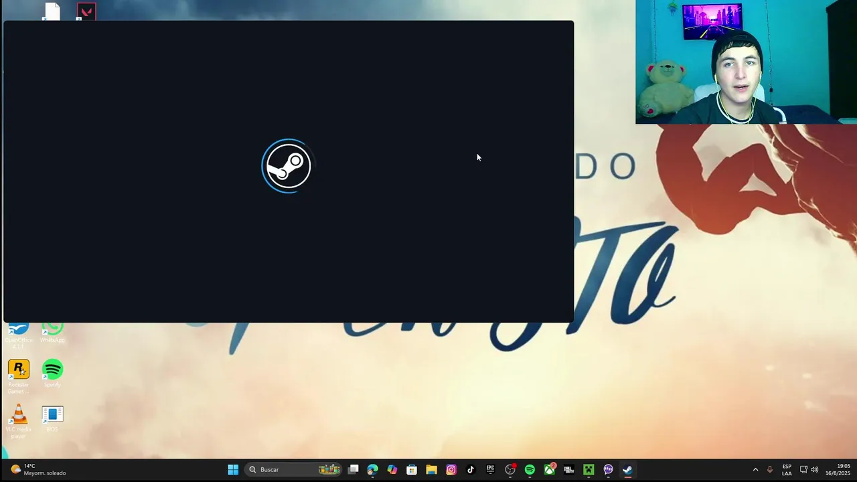
Task: Open network settings from the tray
Action: [803, 470]
